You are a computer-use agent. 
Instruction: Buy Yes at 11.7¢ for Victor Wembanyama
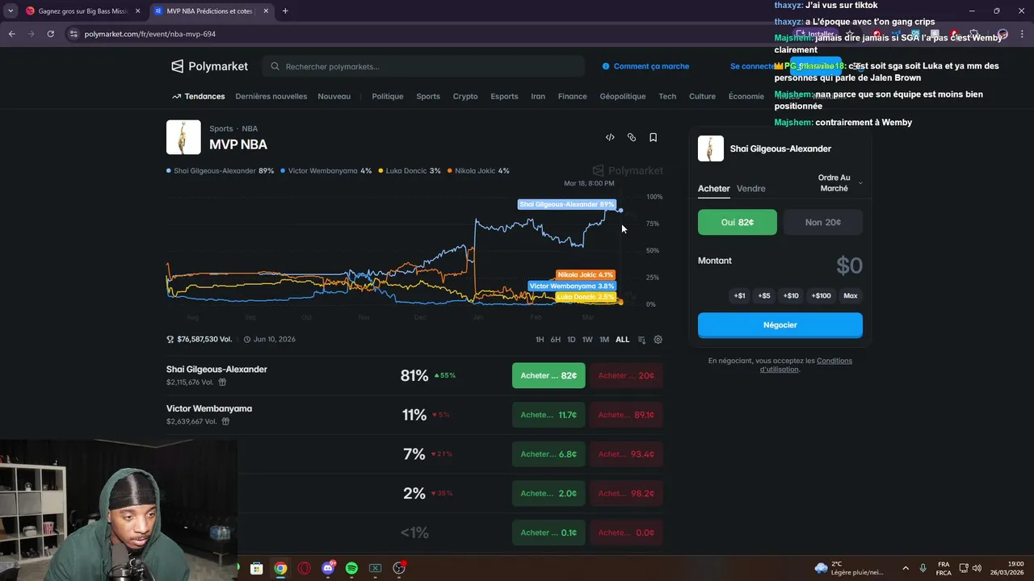[549, 415]
